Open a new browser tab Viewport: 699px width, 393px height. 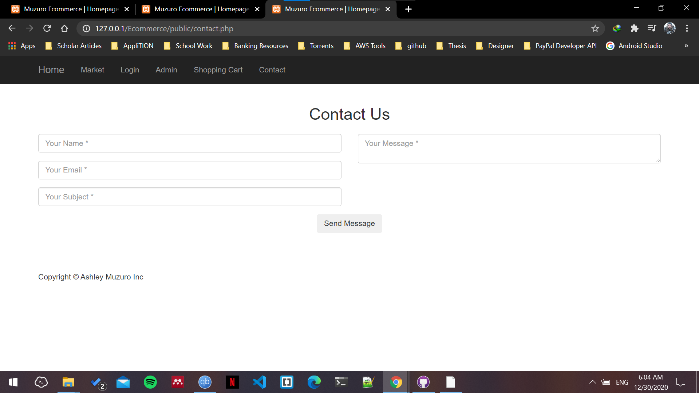tap(408, 9)
